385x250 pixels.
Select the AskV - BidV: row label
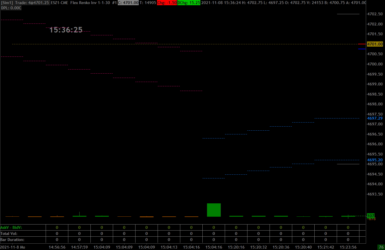click(x=11, y=227)
